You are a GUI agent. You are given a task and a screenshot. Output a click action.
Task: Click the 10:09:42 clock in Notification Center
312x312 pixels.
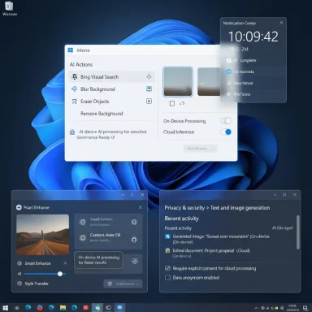[x=253, y=37]
